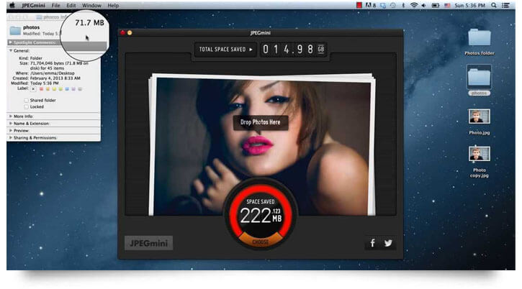Expand the Sharing & Permissions section
Viewport: 522px width, 289px height.
[11, 138]
